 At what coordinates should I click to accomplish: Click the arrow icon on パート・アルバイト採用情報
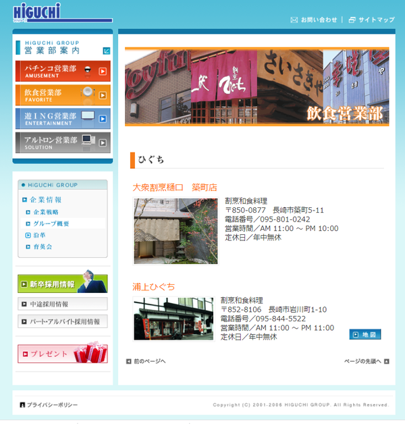click(24, 321)
